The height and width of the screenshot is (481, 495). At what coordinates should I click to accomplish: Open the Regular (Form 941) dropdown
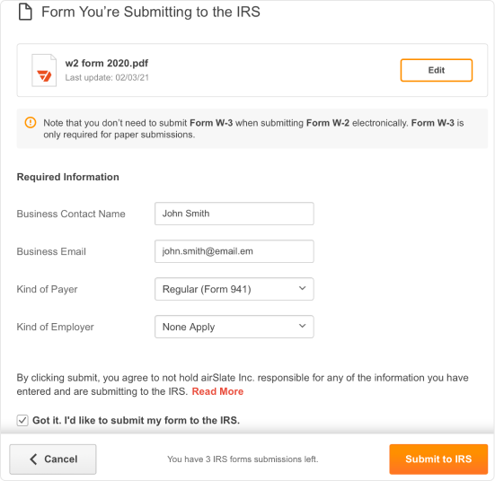click(234, 289)
